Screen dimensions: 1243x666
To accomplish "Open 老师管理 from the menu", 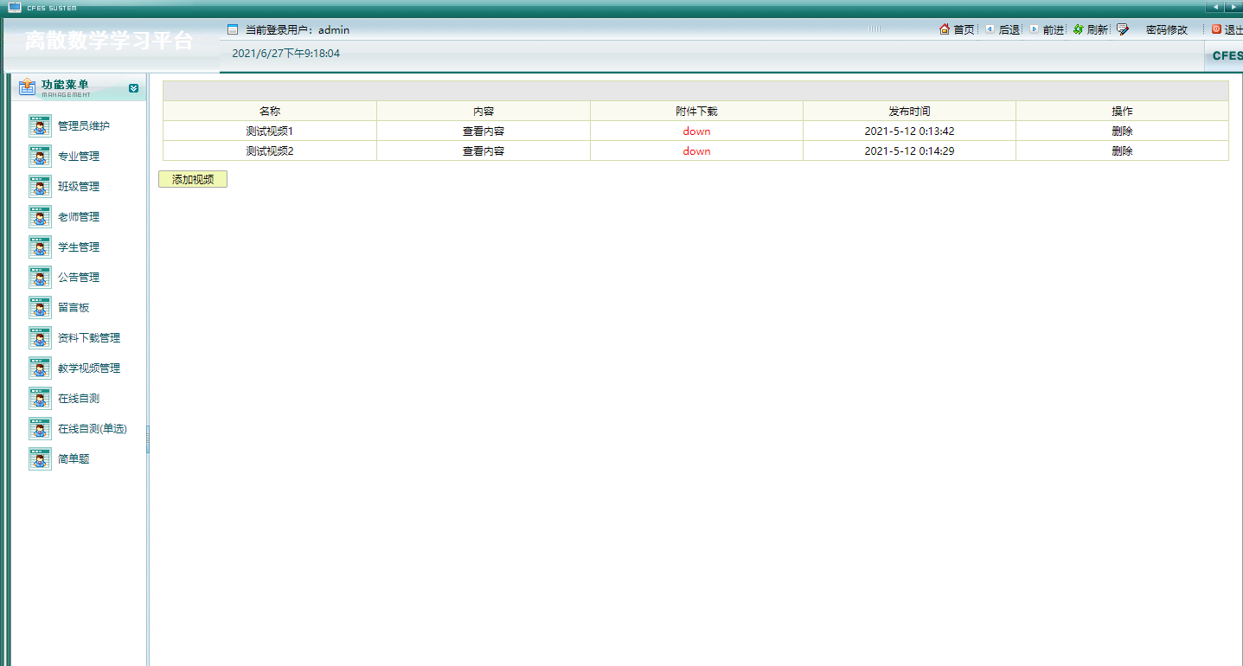I will point(79,217).
